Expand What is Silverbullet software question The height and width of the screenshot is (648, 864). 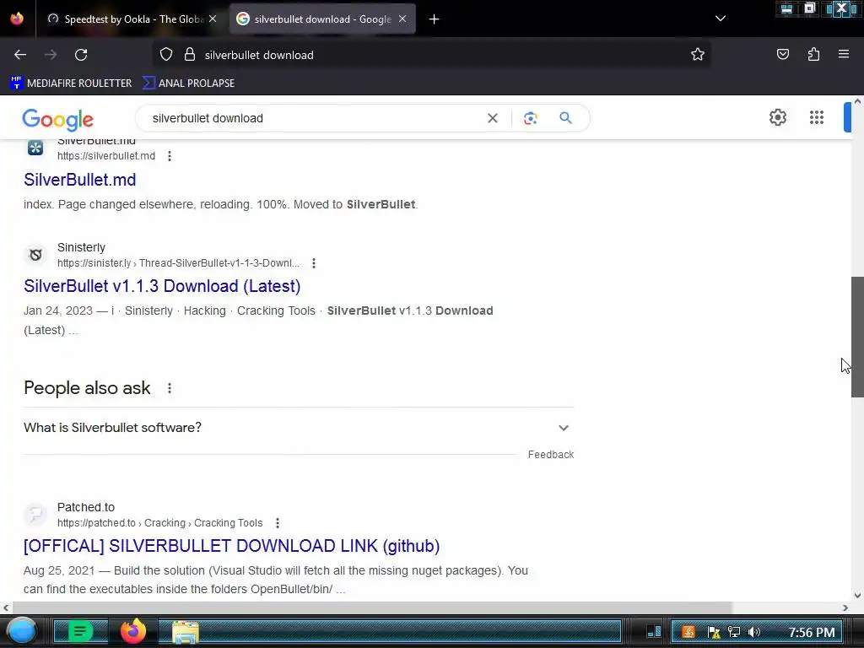pos(299,428)
